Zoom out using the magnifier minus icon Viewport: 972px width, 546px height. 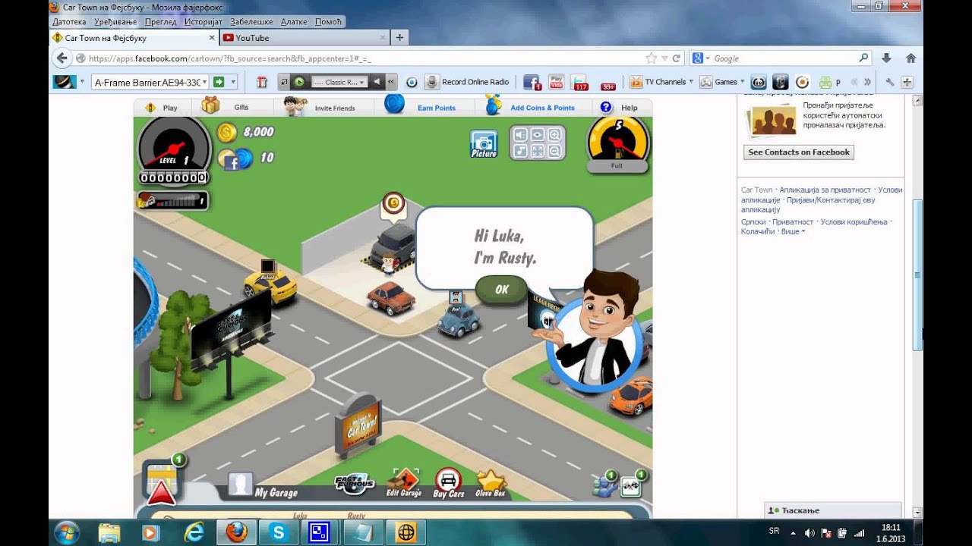(555, 151)
